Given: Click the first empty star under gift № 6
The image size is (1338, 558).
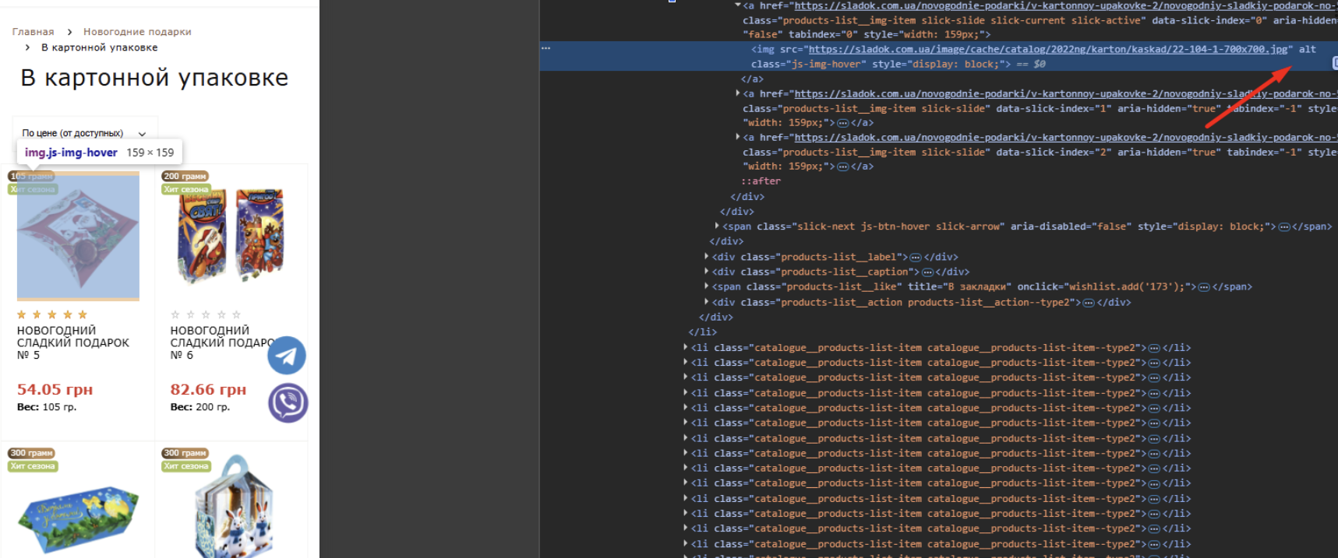Looking at the screenshot, I should [x=175, y=314].
